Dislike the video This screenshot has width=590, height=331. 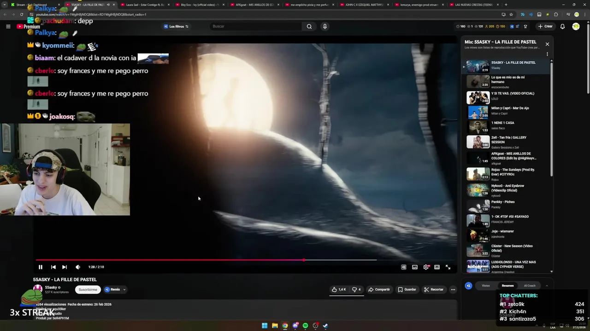coord(356,290)
